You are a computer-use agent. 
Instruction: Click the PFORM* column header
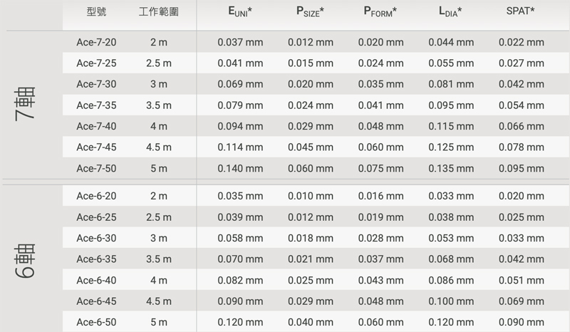(x=380, y=12)
